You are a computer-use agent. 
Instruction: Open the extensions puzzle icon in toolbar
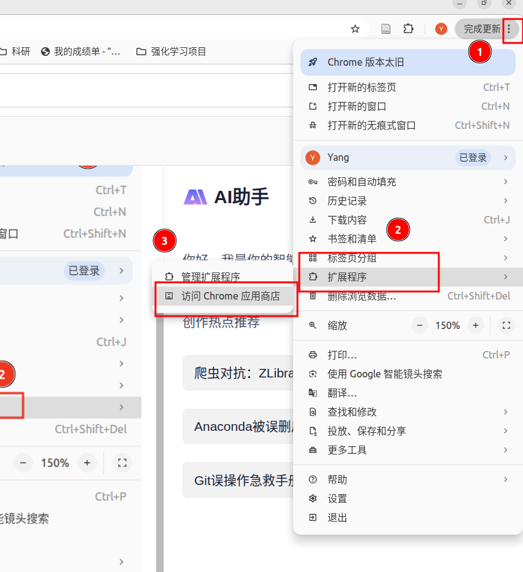tap(408, 28)
